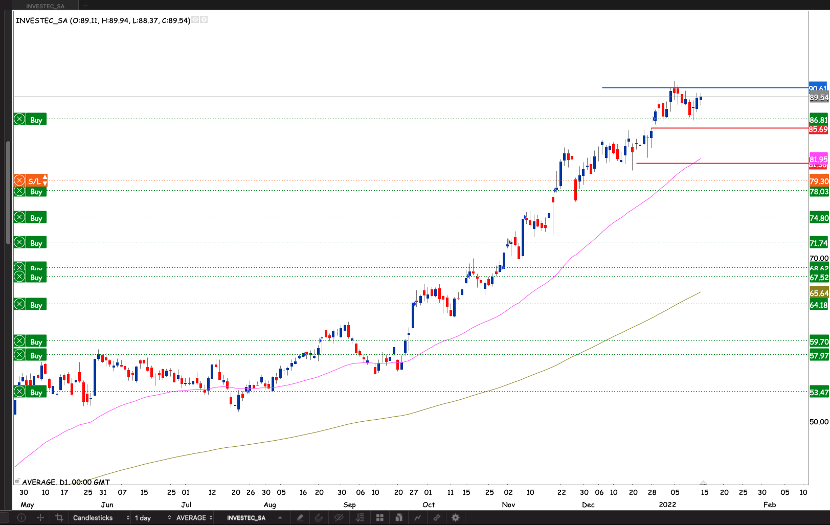Cancel the Buy order at 86.81
The image size is (830, 525).
coord(19,120)
